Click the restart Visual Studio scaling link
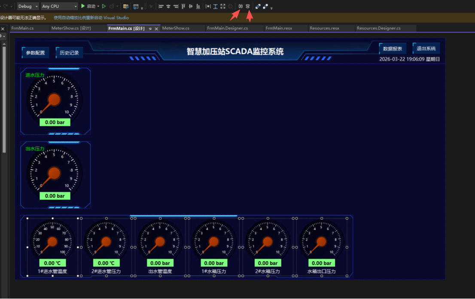This screenshot has width=475, height=299. tap(91, 18)
